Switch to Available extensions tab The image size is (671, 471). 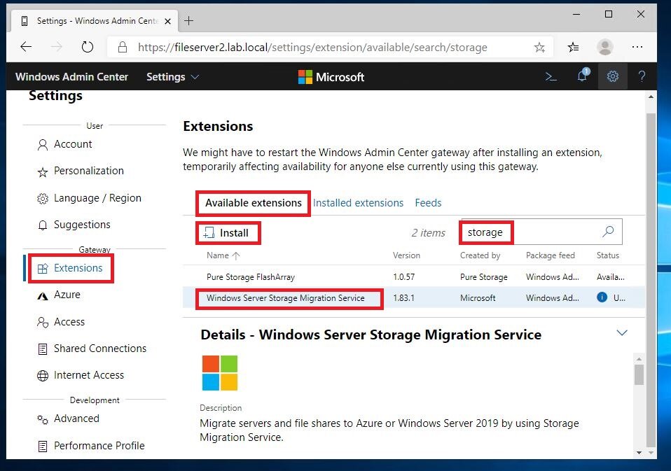pos(254,203)
